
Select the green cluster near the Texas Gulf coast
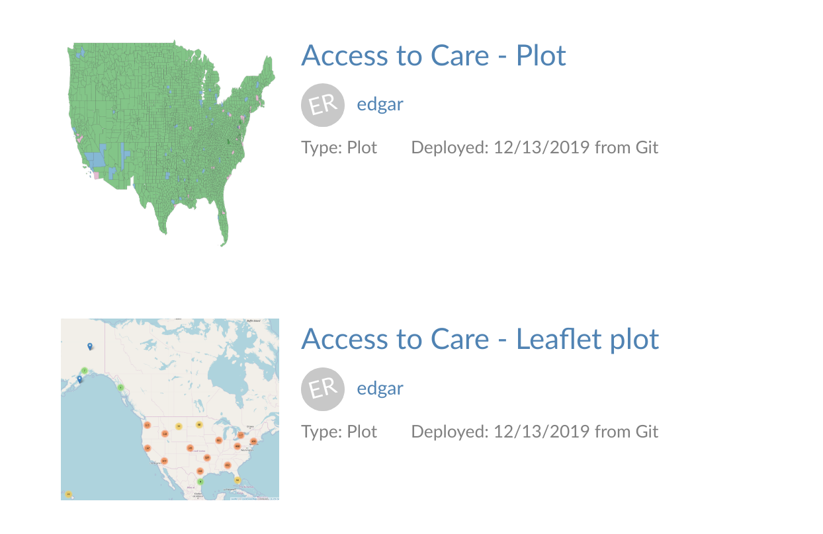pyautogui.click(x=200, y=481)
